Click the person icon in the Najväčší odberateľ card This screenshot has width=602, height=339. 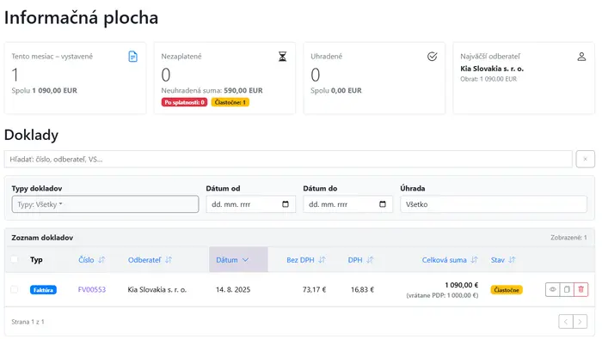(x=581, y=57)
